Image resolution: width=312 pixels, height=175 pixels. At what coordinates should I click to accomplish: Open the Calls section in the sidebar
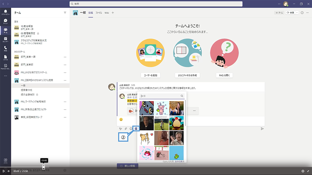click(x=5, y=49)
